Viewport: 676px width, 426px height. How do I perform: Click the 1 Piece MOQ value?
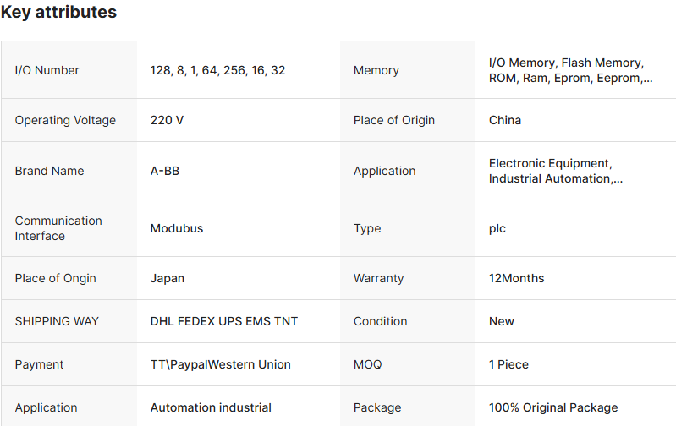click(x=508, y=364)
